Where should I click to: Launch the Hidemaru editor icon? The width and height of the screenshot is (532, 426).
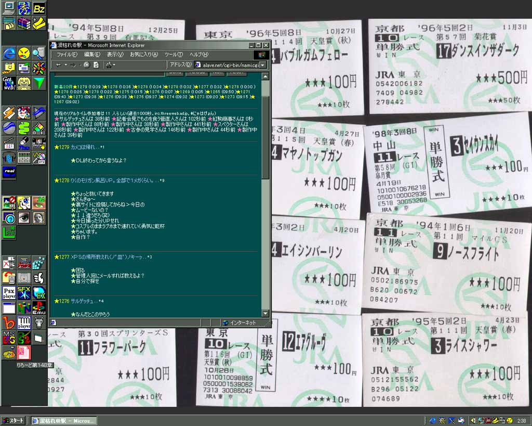(24, 8)
